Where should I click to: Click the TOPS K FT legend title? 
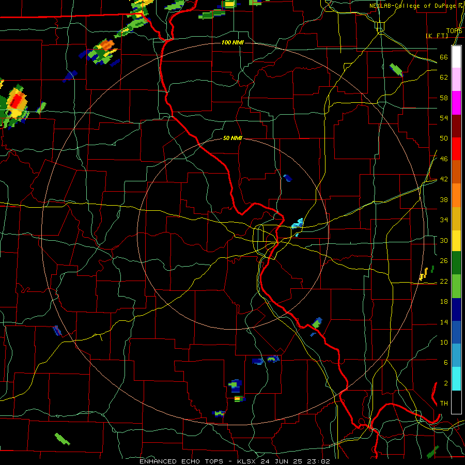point(444,33)
